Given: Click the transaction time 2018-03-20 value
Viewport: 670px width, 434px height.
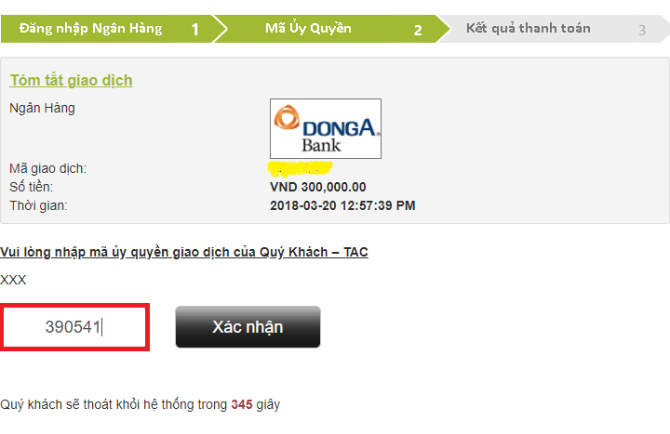Looking at the screenshot, I should [342, 205].
